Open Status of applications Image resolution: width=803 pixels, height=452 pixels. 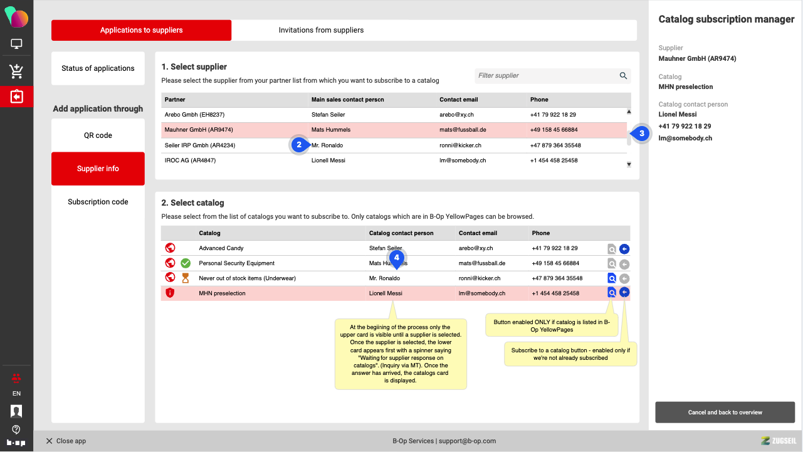(98, 68)
